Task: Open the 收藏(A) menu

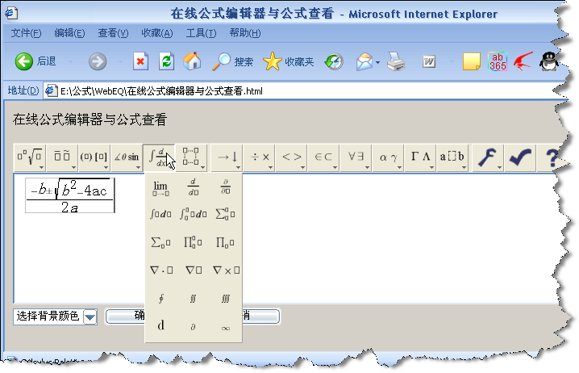Action: [x=157, y=33]
